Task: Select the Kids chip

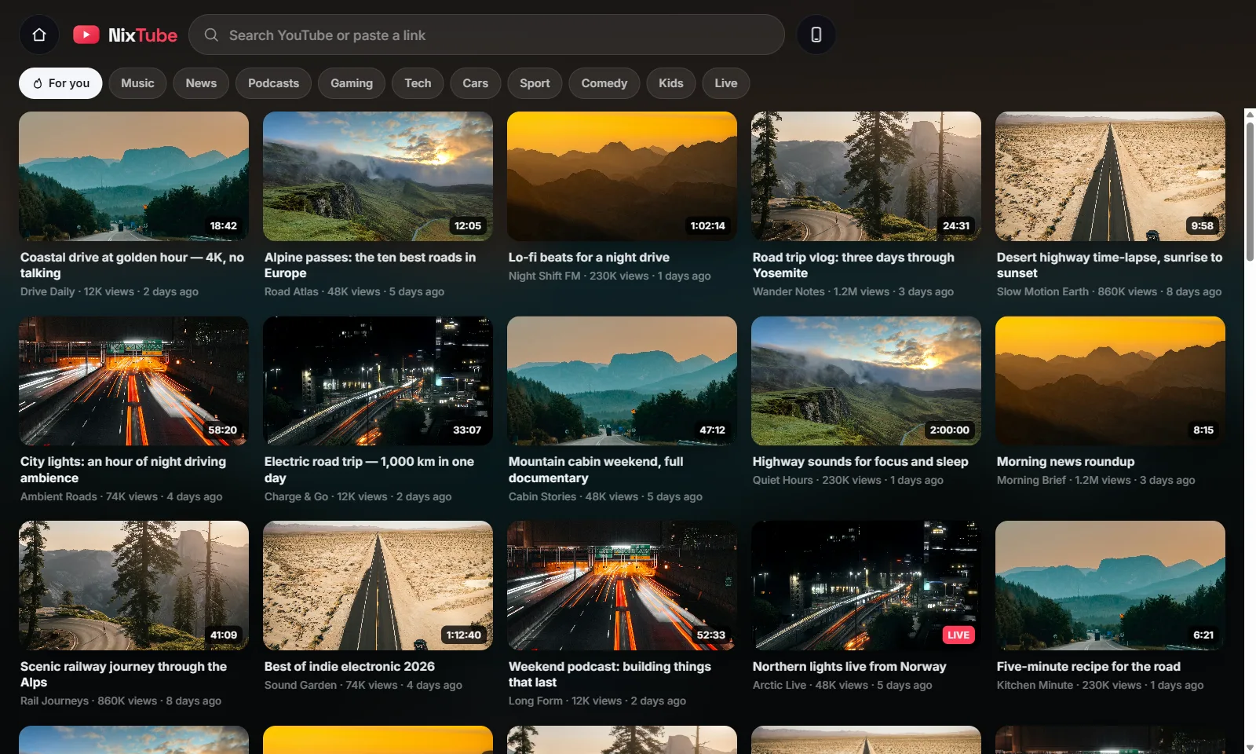Action: coord(670,83)
